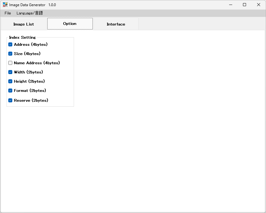The height and width of the screenshot is (213, 266).
Task: Deselect the Reserve (2bytes) checkbox
Action: click(10, 101)
